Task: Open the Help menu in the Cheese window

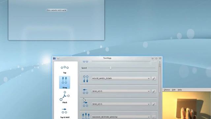Action: pos(180,90)
